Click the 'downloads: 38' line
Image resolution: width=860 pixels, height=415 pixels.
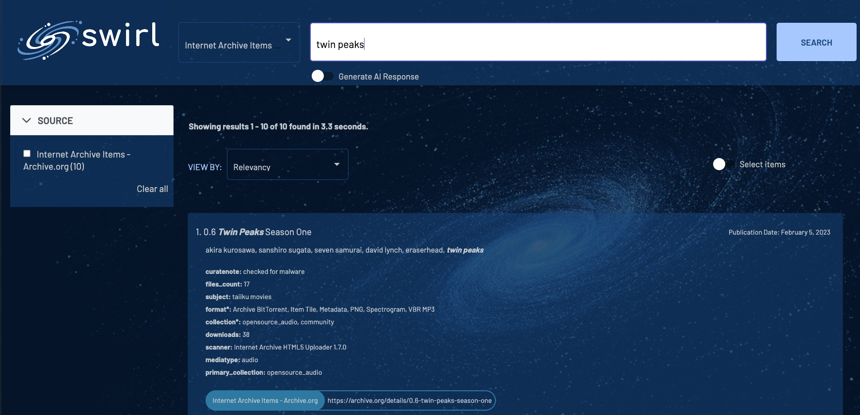(228, 335)
